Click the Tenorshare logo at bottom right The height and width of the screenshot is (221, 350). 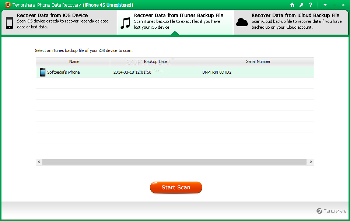[x=331, y=211]
